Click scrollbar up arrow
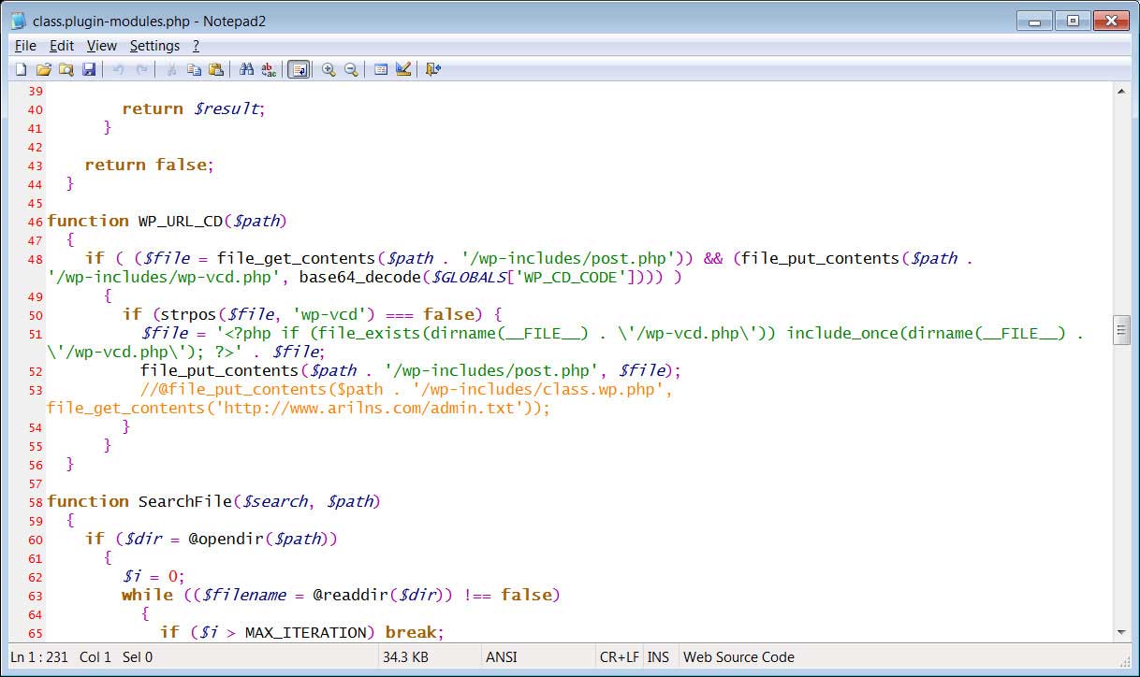 click(1121, 91)
